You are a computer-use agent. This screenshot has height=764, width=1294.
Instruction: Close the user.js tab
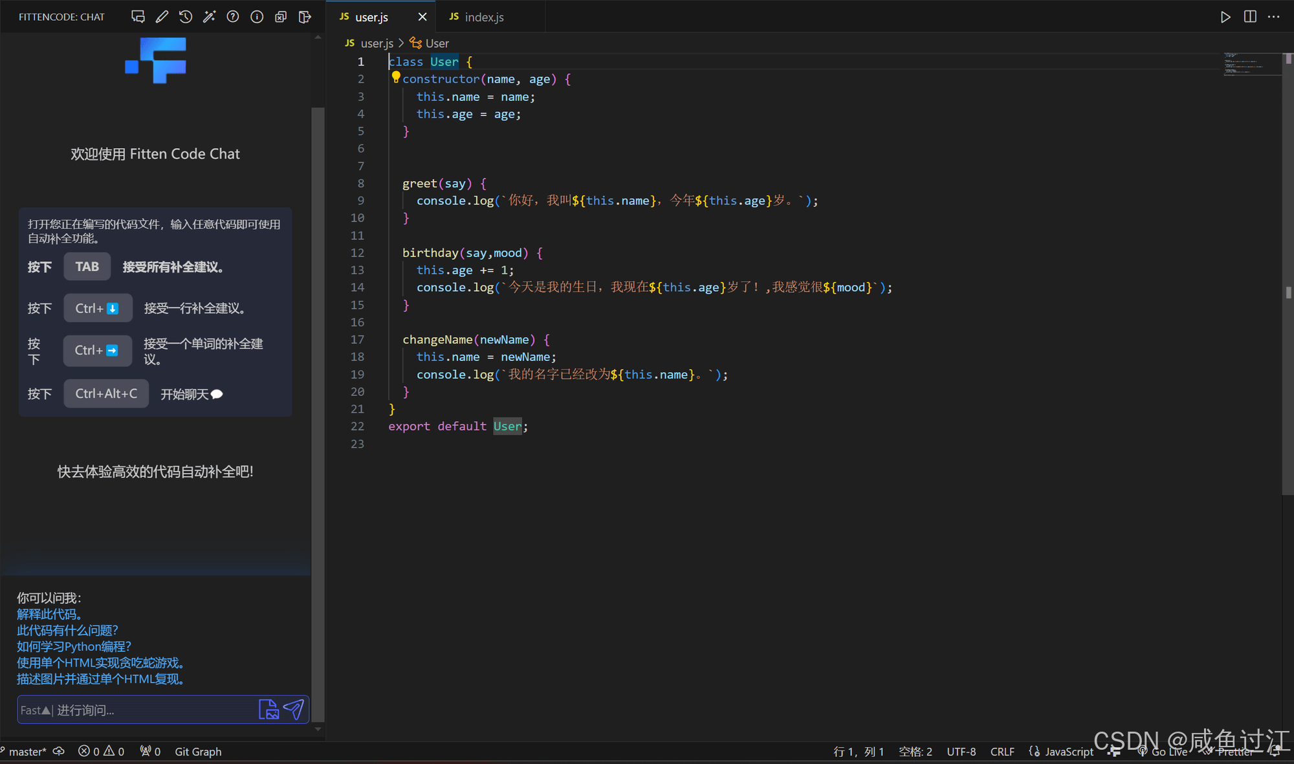click(422, 17)
